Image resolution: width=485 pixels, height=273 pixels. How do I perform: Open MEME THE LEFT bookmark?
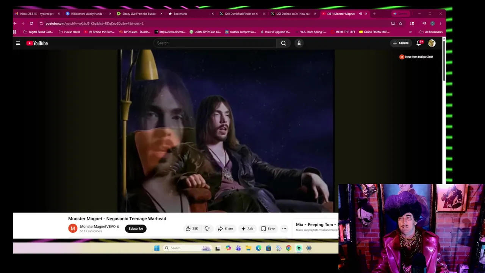(x=343, y=32)
